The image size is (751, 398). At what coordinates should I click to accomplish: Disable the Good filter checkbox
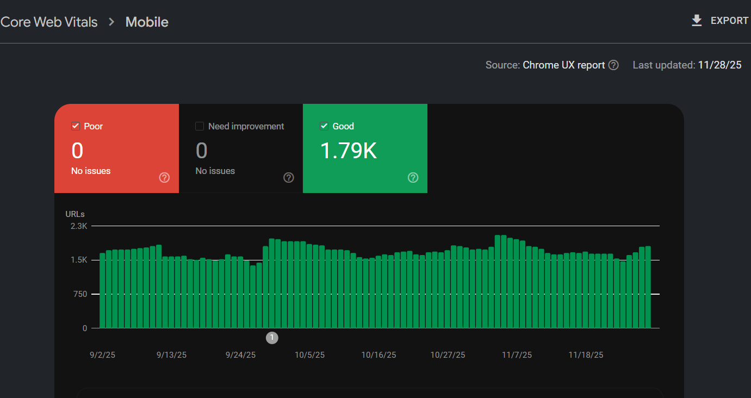[x=324, y=126]
